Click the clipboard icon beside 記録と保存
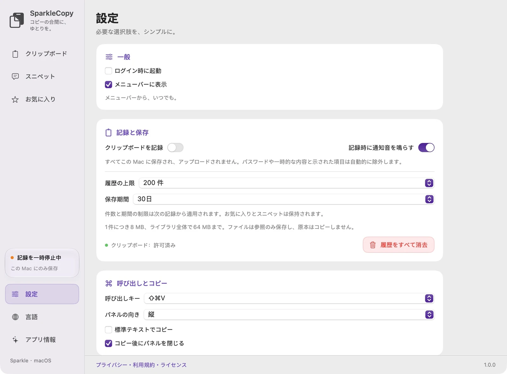Image resolution: width=507 pixels, height=374 pixels. 108,133
